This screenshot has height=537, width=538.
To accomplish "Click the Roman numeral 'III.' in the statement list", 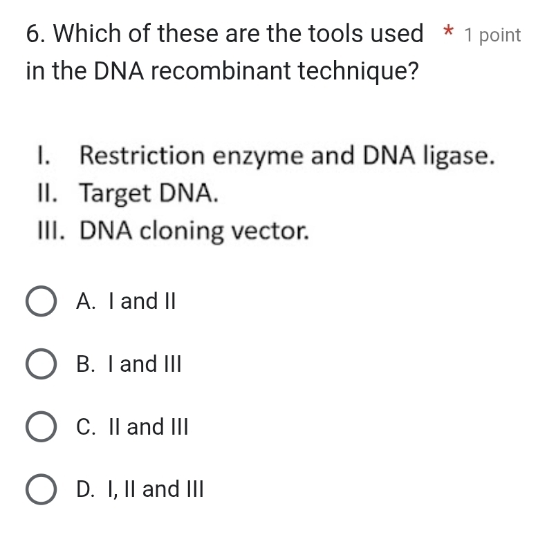I will tap(50, 230).
